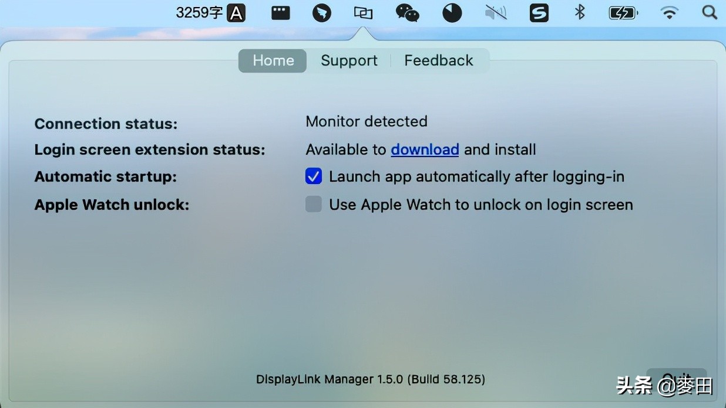Enable Use Apple Watch to unlock checkbox
The image size is (726, 408).
(314, 204)
